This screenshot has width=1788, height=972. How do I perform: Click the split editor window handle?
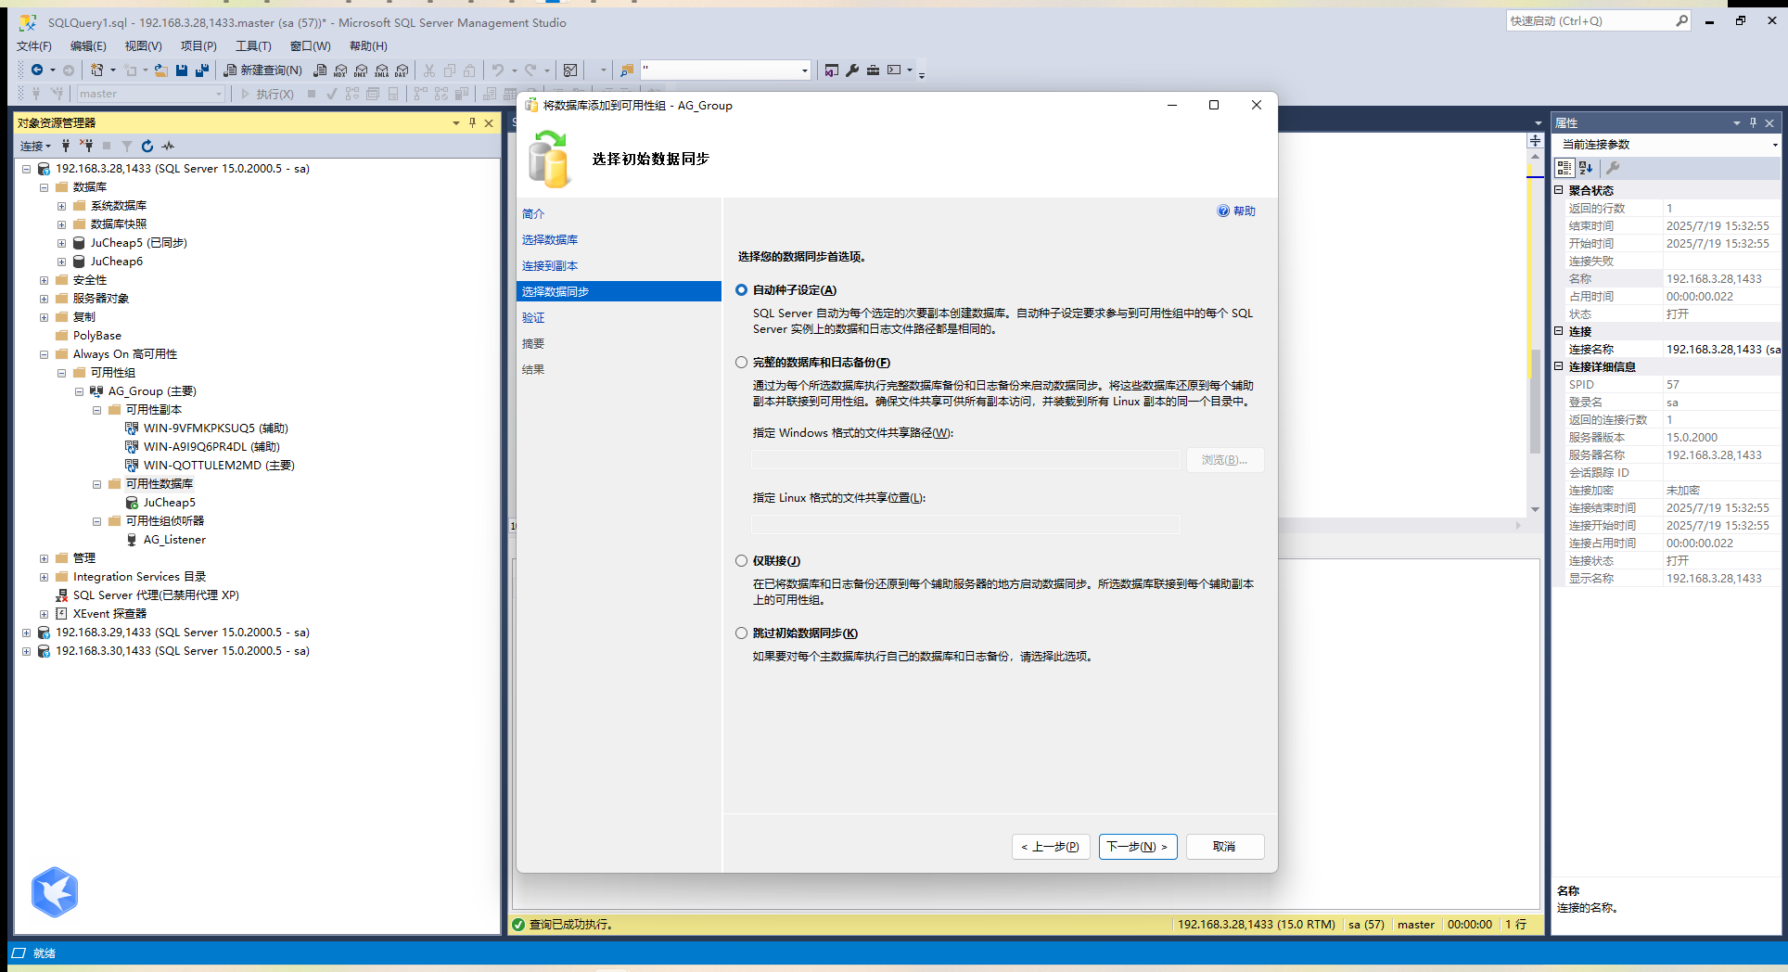point(1536,140)
